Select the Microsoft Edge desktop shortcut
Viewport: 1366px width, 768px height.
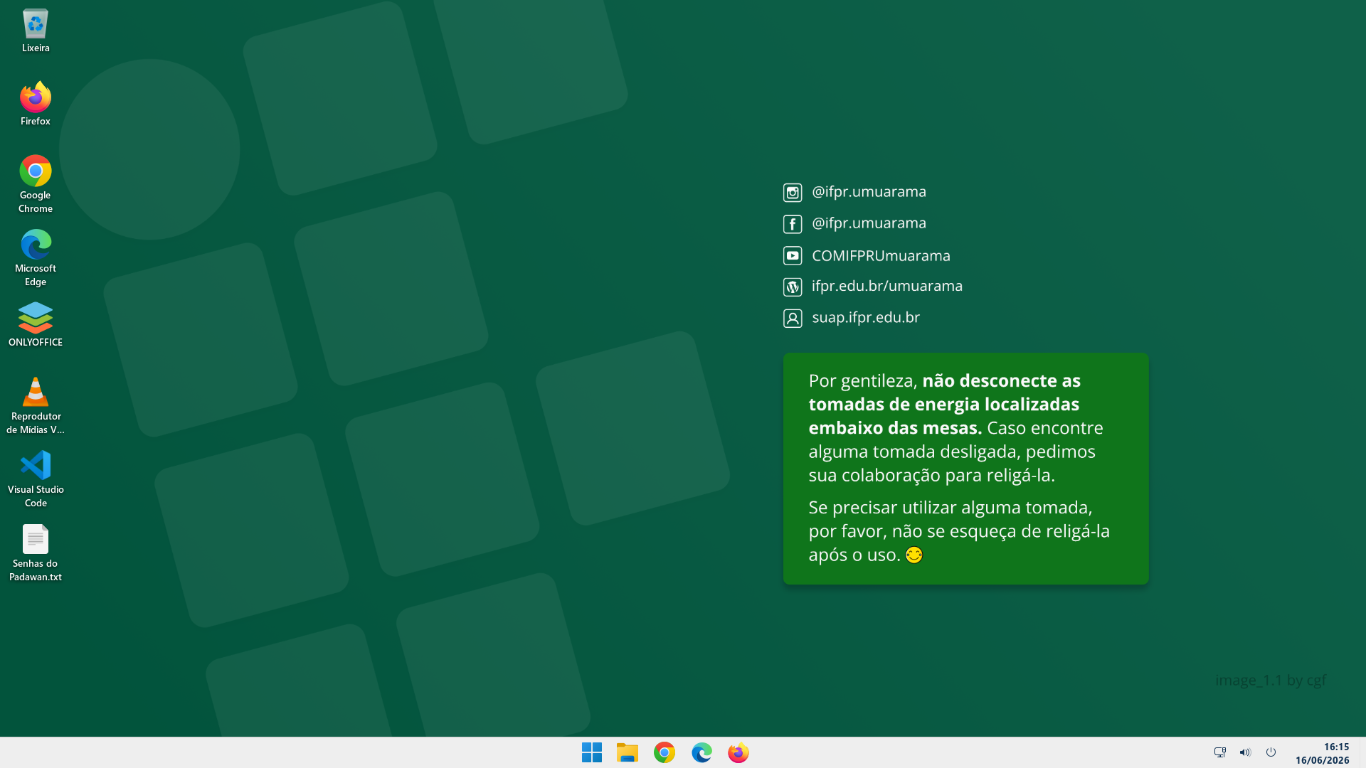pyautogui.click(x=36, y=257)
